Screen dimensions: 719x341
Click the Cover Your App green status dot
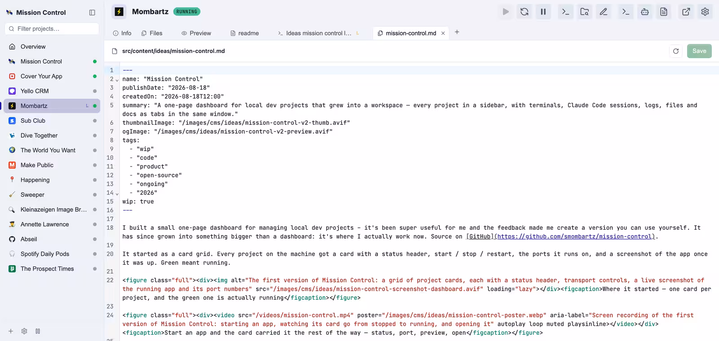(x=95, y=76)
